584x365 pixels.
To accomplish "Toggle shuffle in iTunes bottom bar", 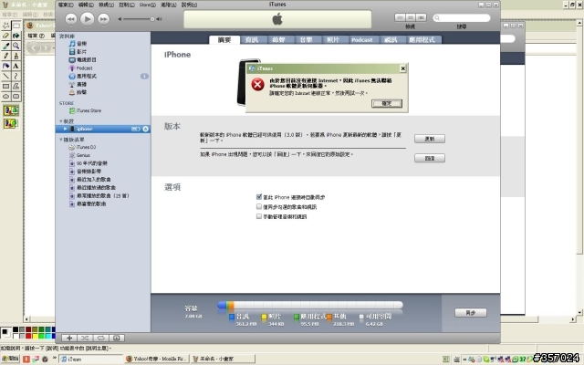I will 85,338.
